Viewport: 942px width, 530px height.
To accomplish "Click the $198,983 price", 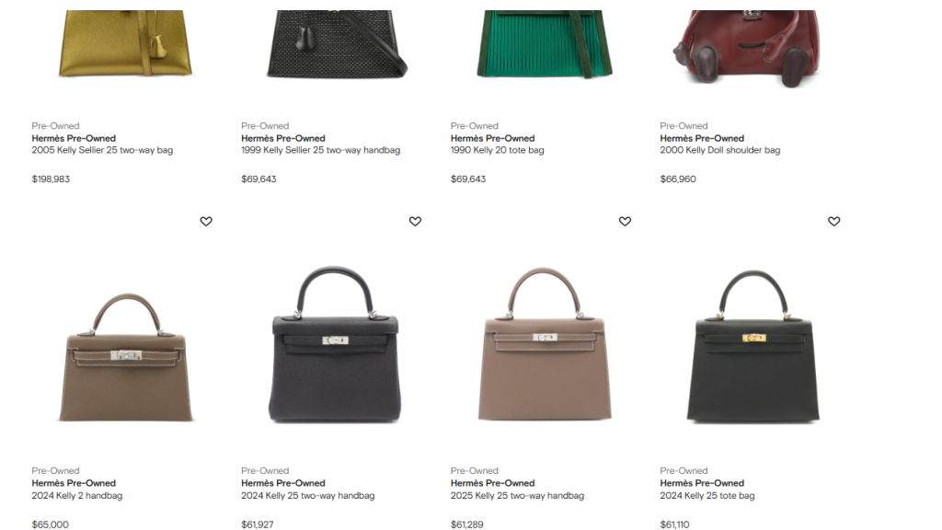I will click(x=51, y=179).
